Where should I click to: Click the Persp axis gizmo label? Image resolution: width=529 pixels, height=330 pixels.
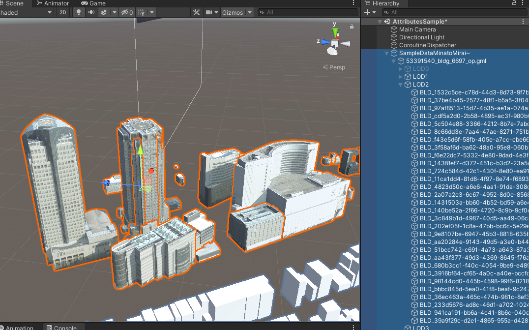pyautogui.click(x=334, y=67)
